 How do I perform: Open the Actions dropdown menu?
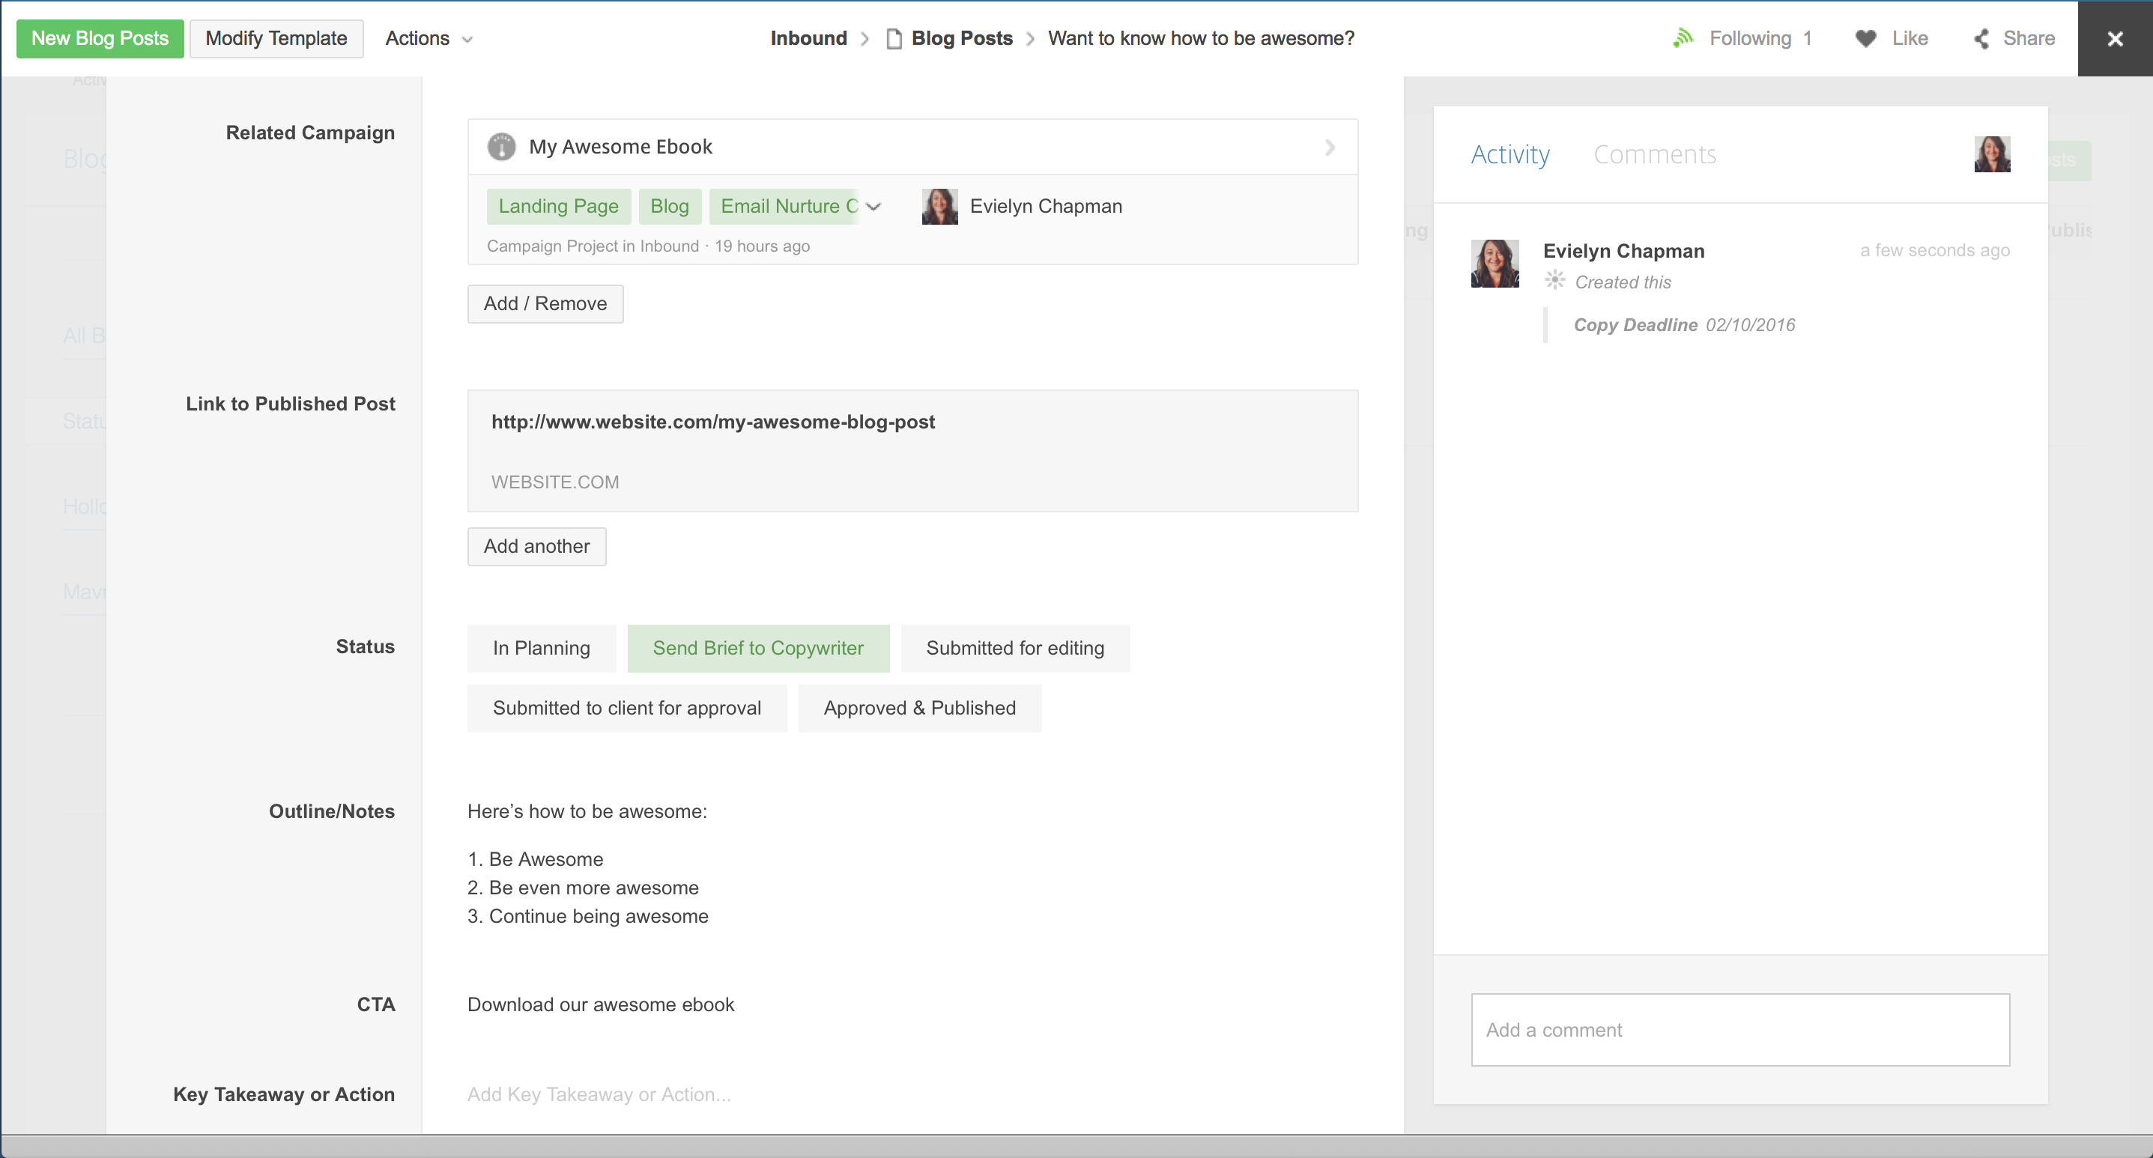pyautogui.click(x=429, y=38)
